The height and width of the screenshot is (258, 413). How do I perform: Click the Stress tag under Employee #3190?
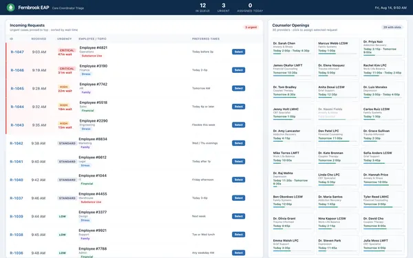[86, 74]
